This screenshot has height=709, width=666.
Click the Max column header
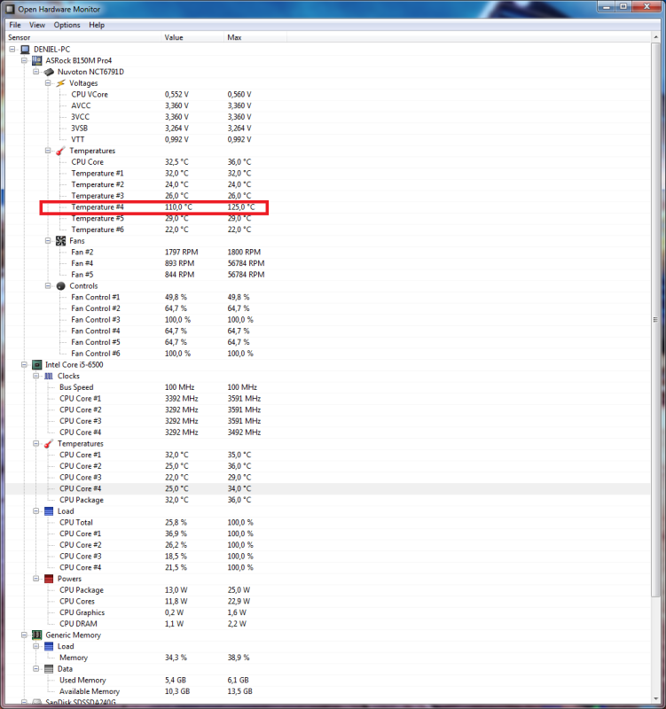tap(255, 37)
